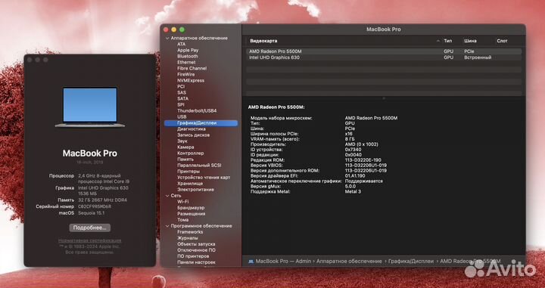Click MacBook Pro computer icon in path bar
Screen dimensions: 545x288
click(x=251, y=262)
